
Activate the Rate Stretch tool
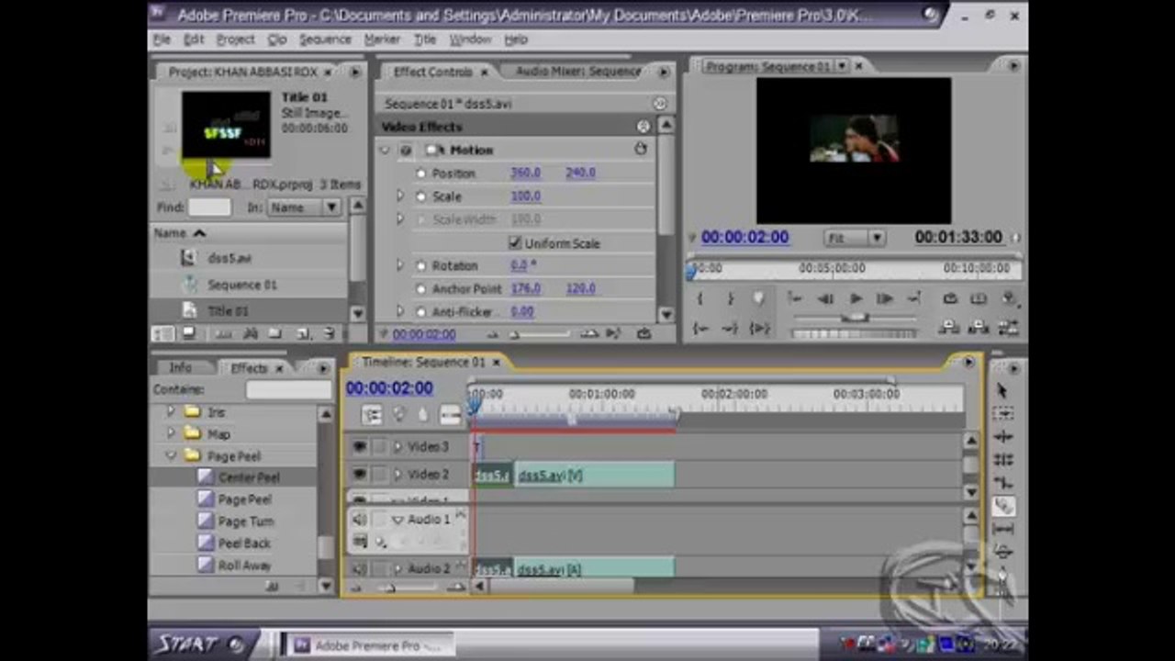1002,483
